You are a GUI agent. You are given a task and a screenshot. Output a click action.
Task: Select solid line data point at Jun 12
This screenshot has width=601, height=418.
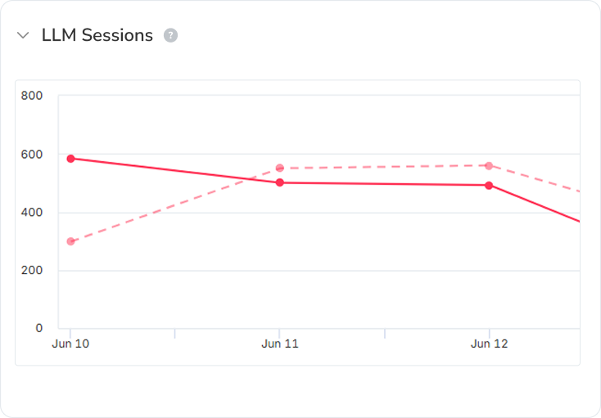point(489,185)
